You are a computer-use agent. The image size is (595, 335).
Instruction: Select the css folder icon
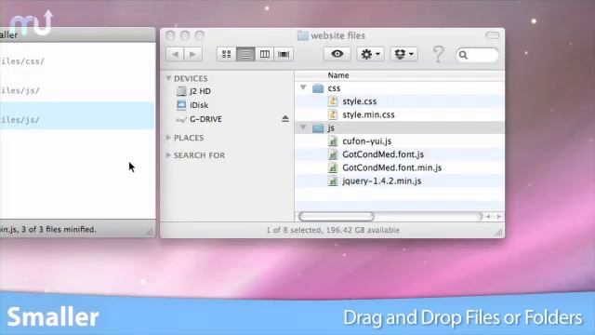click(318, 88)
